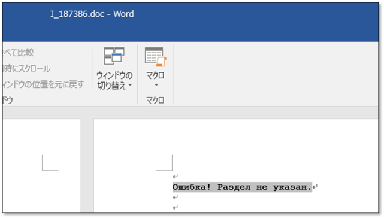
Task: Open the マクロ macros icon
Action: (156, 57)
